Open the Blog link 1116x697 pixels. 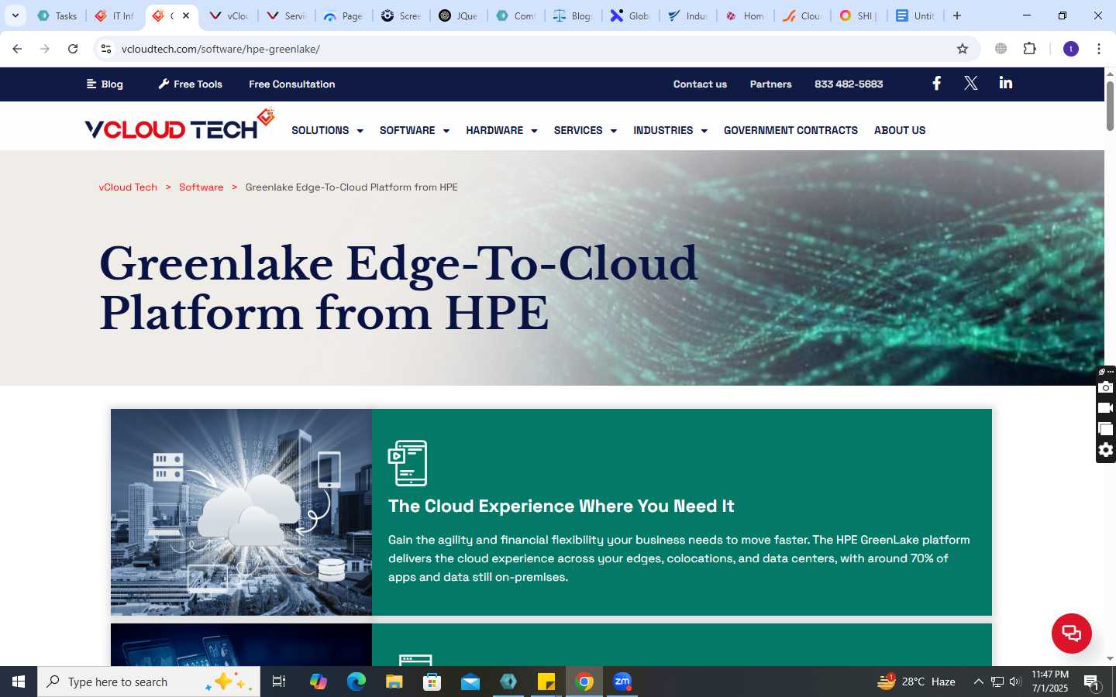[105, 84]
